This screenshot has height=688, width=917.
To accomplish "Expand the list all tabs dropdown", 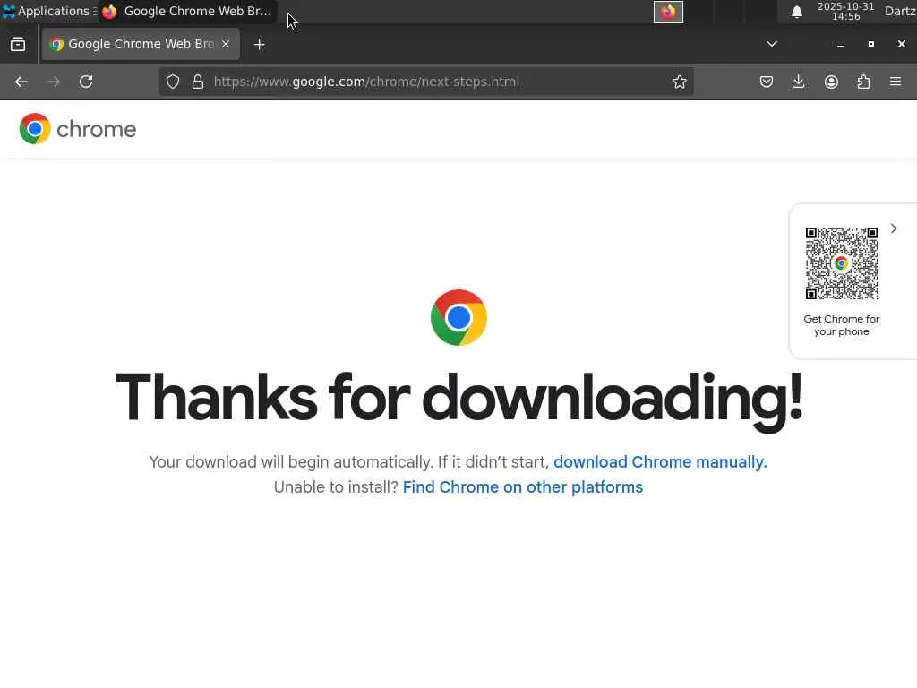I will [x=772, y=44].
